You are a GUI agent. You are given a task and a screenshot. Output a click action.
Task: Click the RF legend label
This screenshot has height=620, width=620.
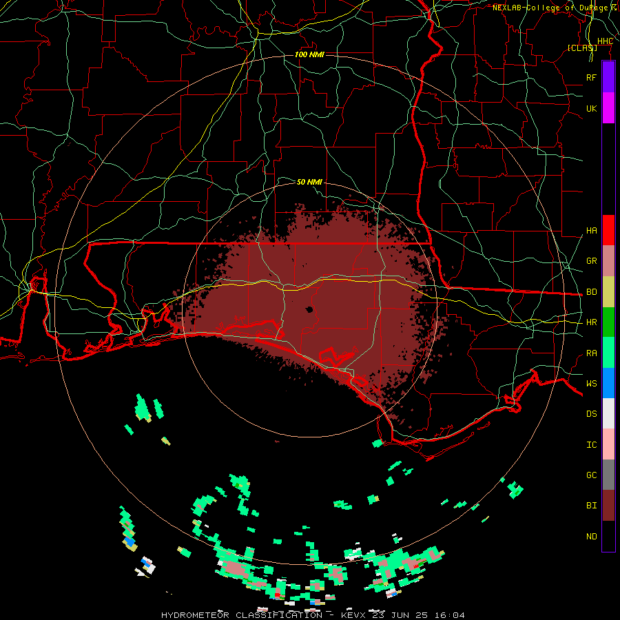pos(592,77)
